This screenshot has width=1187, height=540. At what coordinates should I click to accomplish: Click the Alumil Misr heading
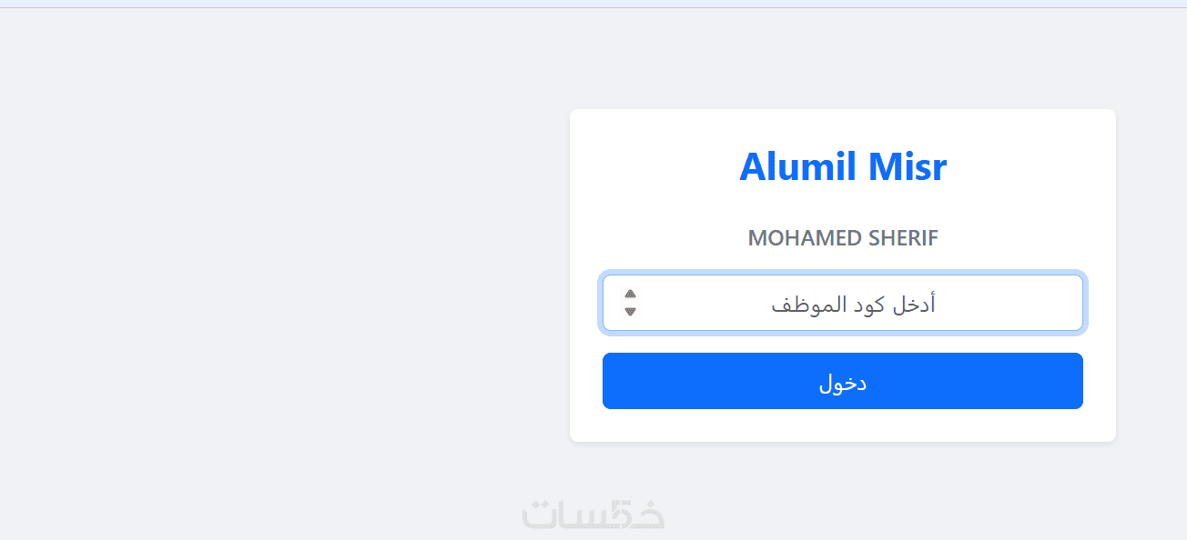pyautogui.click(x=842, y=166)
